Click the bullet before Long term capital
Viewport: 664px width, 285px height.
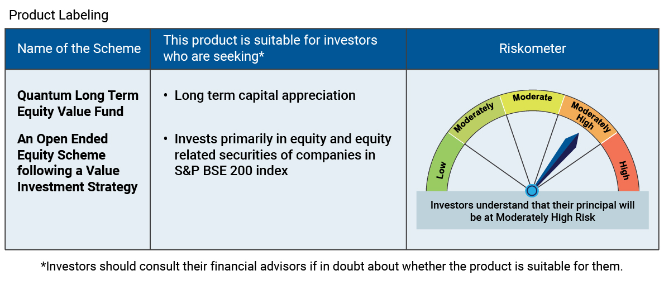coord(165,96)
